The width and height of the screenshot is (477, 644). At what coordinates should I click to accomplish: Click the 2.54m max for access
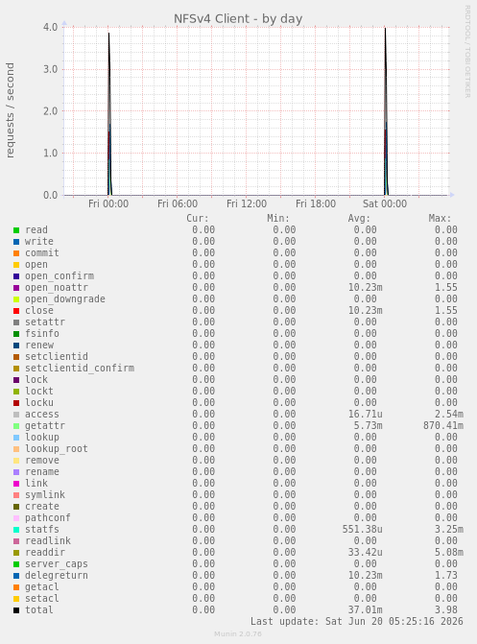[x=449, y=415]
